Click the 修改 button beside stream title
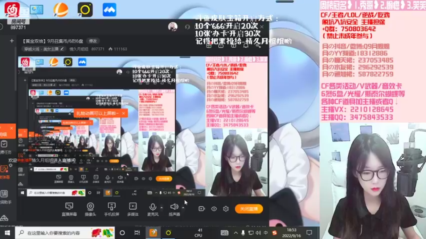Screen dimensions: 426x239 (x=93, y=41)
